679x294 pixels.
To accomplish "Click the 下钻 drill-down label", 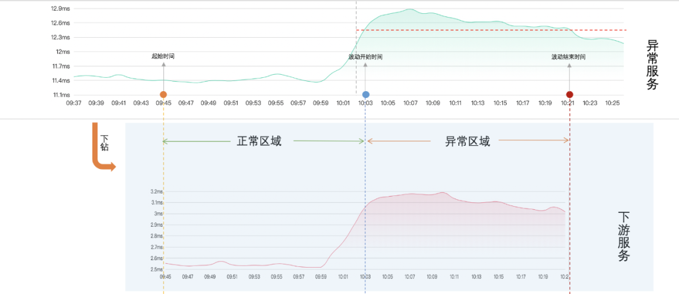I will pyautogui.click(x=104, y=143).
